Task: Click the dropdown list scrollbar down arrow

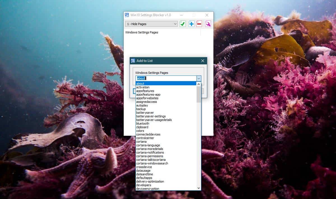Action: coord(199,188)
